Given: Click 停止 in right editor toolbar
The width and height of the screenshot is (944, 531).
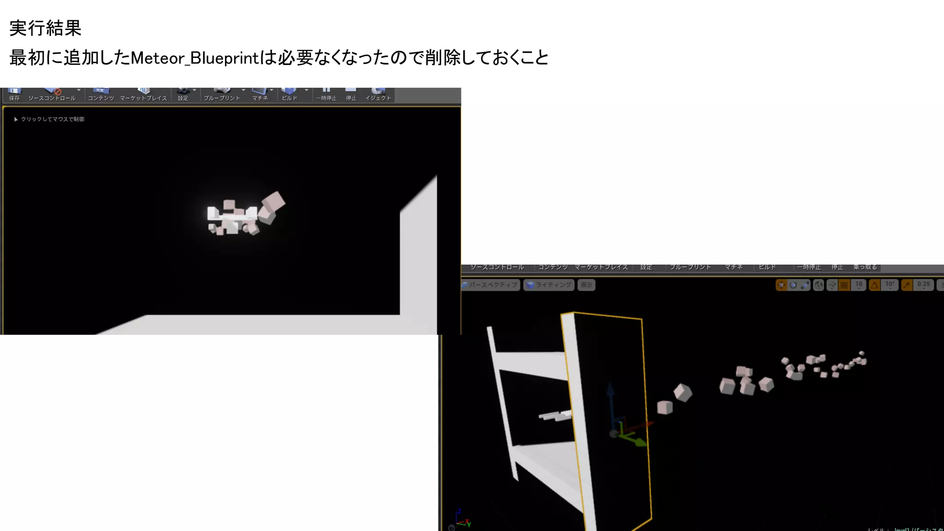Looking at the screenshot, I should pos(838,267).
